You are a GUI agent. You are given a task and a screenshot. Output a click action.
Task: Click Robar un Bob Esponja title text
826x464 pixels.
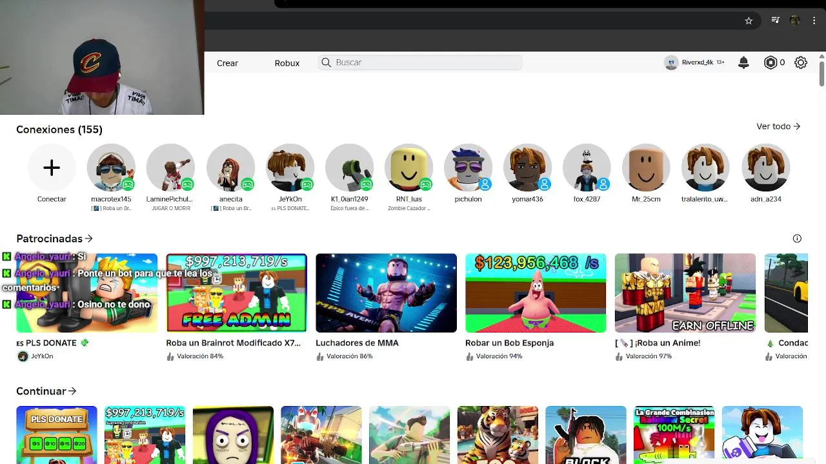pyautogui.click(x=509, y=343)
